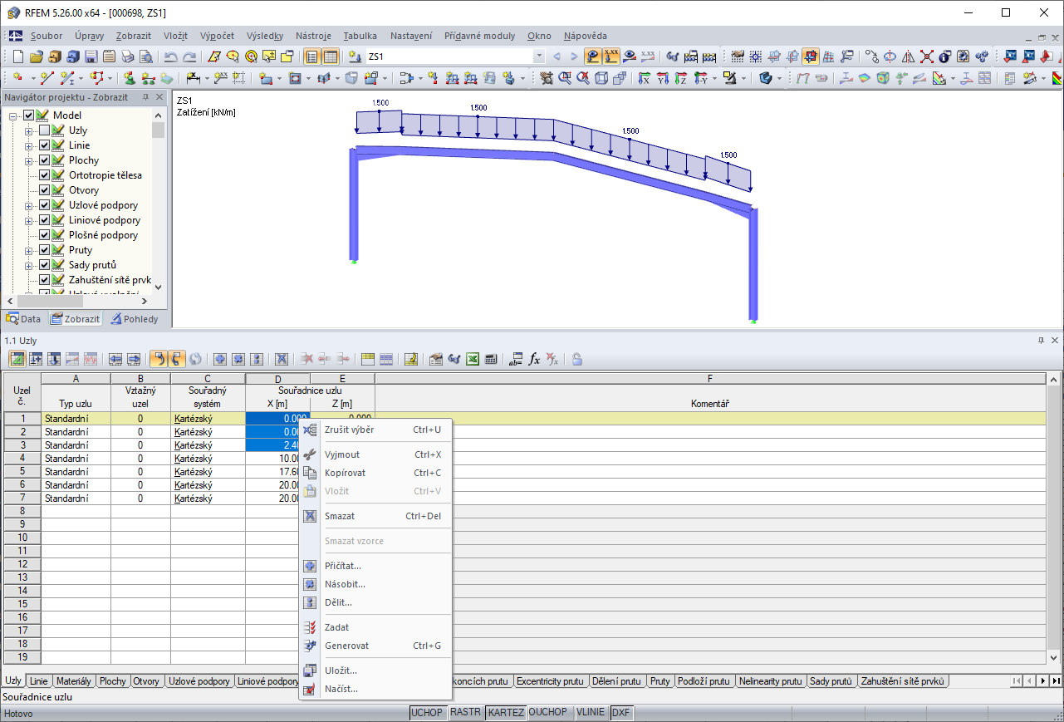This screenshot has height=722, width=1064.
Task: Undo the last action
Action: pos(171,56)
